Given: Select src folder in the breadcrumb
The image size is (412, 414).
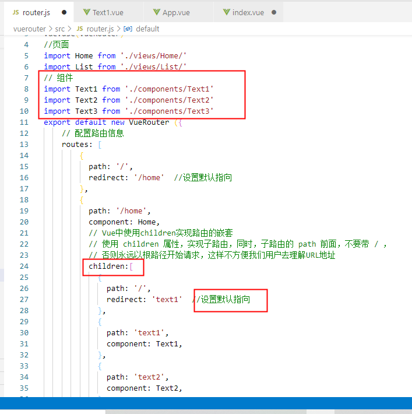Looking at the screenshot, I should (59, 29).
